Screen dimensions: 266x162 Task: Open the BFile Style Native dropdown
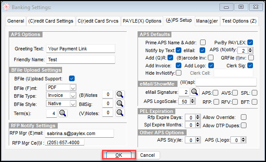[x=73, y=104]
